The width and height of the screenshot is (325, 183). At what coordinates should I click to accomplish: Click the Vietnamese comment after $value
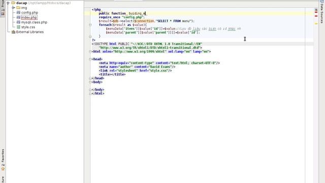pyautogui.click(x=208, y=29)
